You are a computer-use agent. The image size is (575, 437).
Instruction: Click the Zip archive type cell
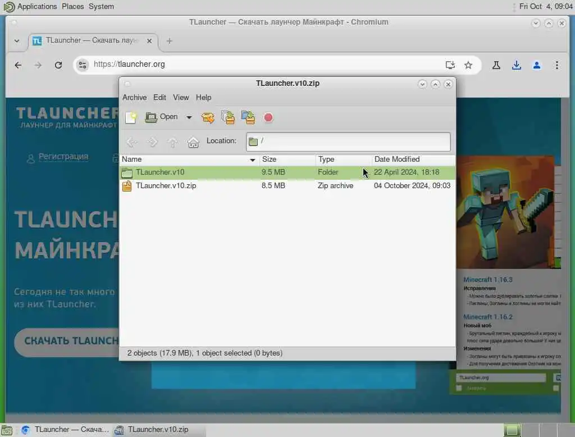pos(336,186)
